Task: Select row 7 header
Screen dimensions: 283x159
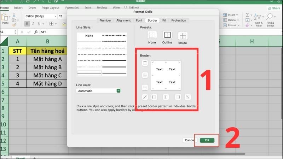Action: pyautogui.click(x=4, y=100)
